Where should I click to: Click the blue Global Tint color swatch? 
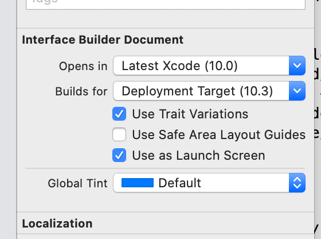[x=138, y=183]
